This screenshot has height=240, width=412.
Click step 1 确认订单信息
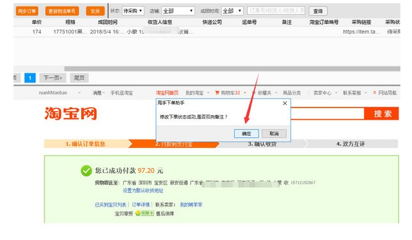86,144
